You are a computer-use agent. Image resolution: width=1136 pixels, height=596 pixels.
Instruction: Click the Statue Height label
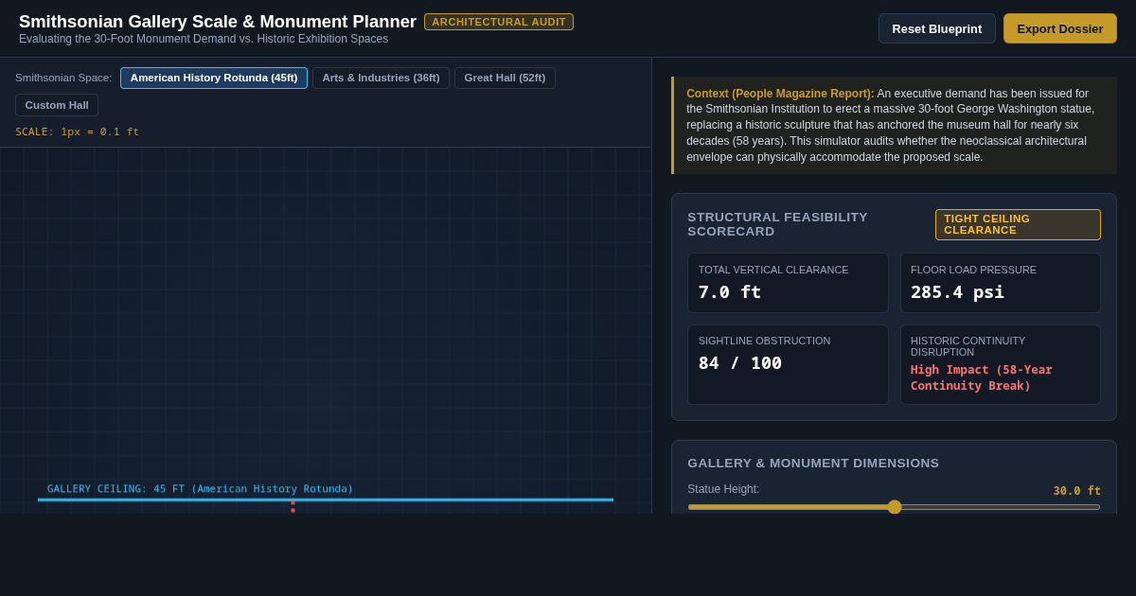(x=723, y=489)
